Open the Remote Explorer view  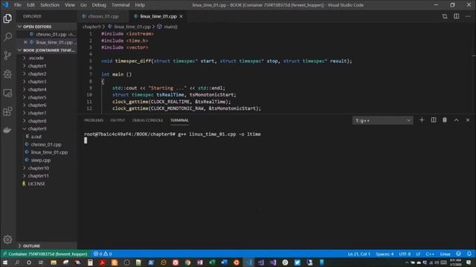(x=7, y=93)
